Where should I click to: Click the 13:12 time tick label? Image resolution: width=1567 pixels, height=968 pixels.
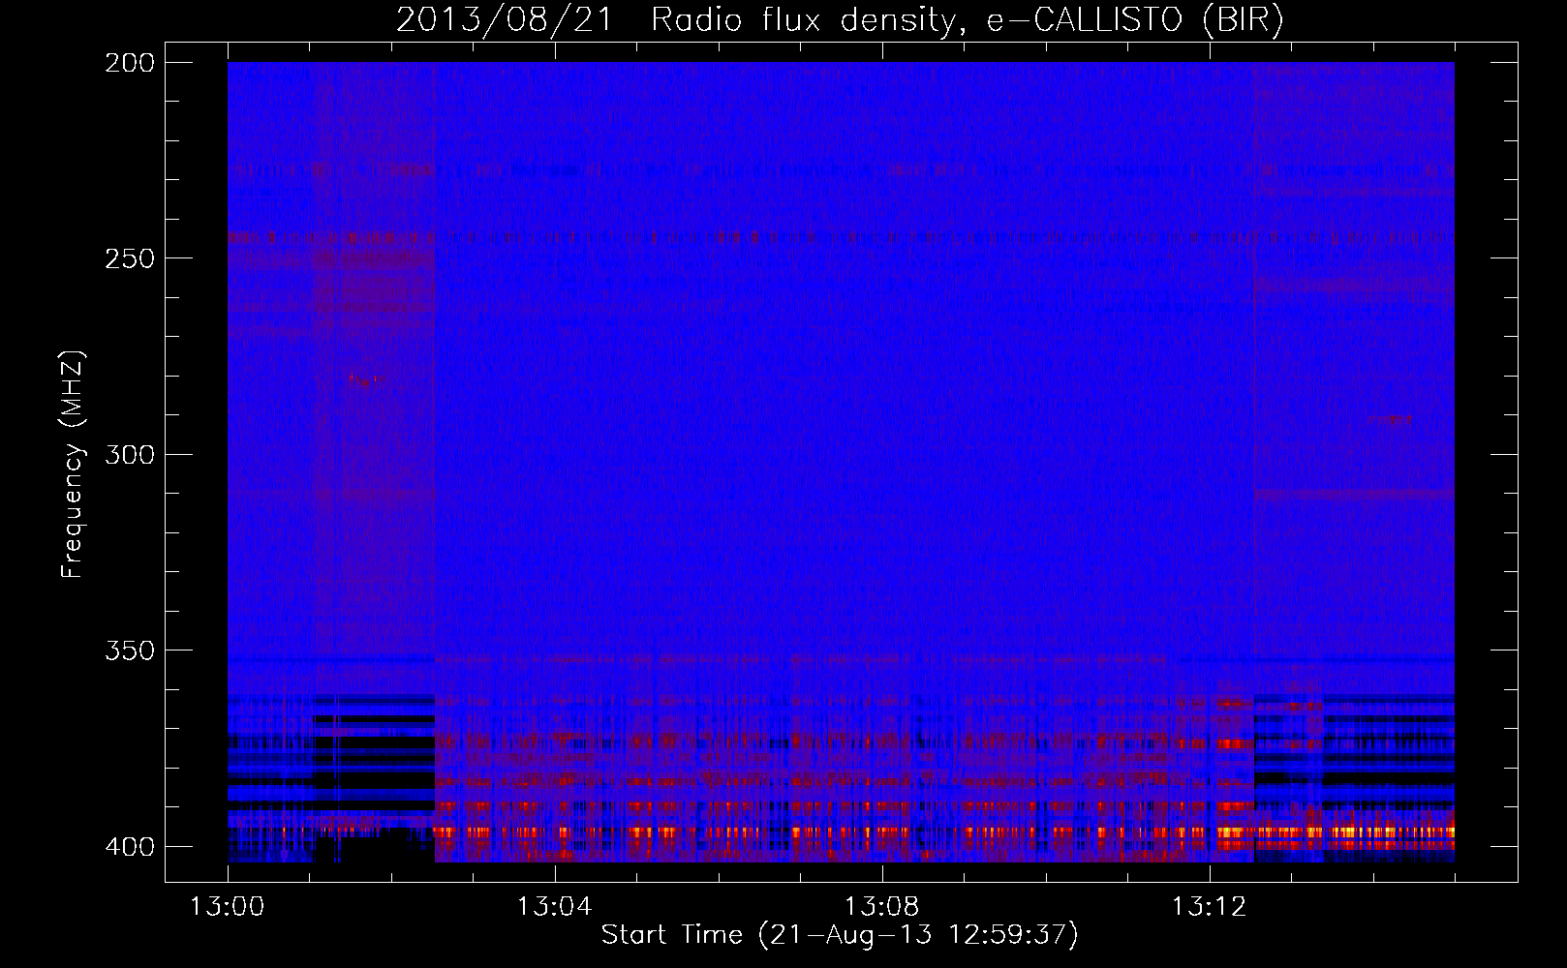pos(1209,907)
